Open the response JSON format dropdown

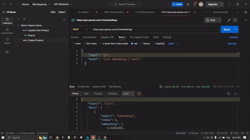click(x=128, y=94)
